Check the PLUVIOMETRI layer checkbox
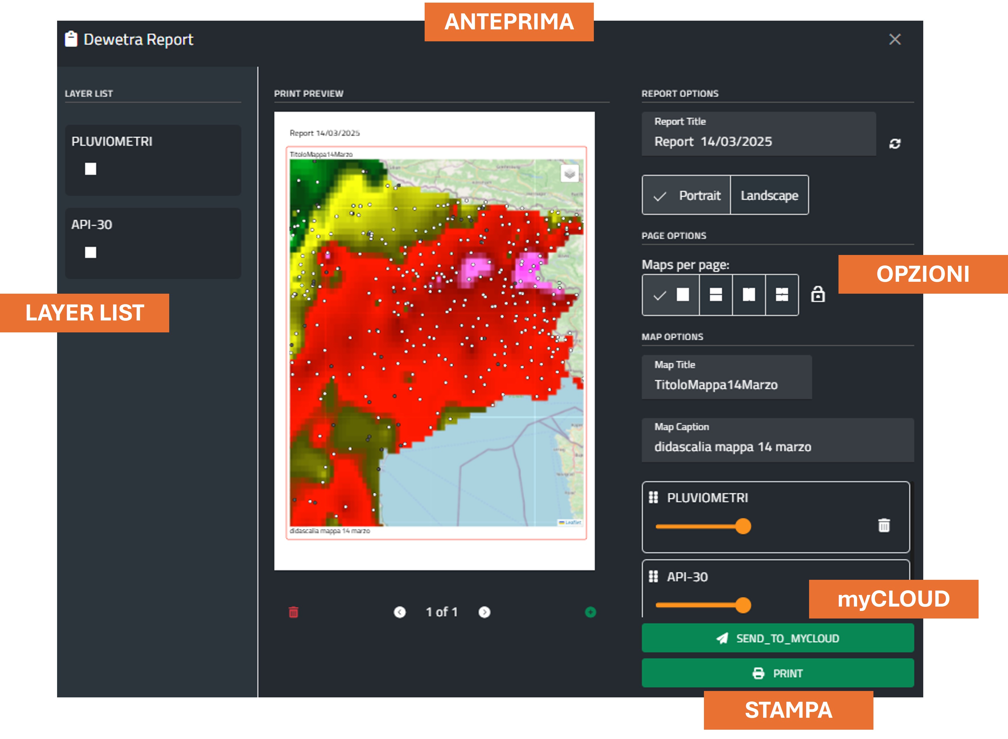Viewport: 1008px width, 739px height. pyautogui.click(x=91, y=169)
